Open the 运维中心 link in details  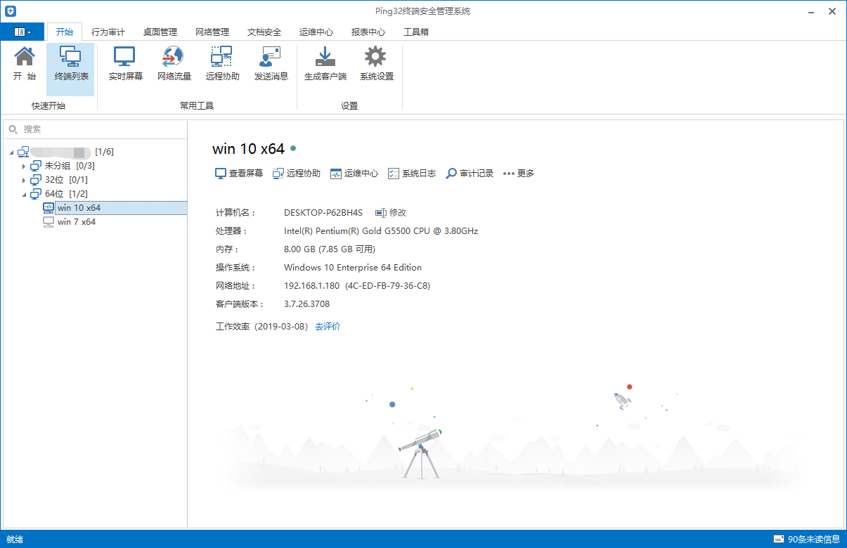click(354, 174)
